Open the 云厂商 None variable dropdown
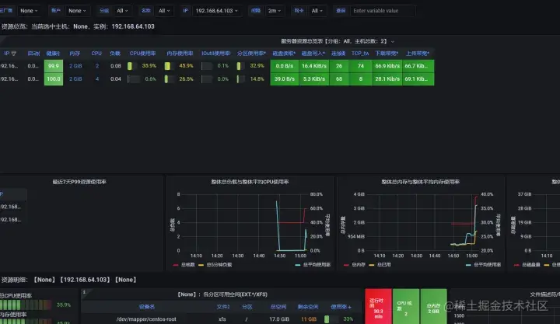This screenshot has width=560, height=324. 29,11
